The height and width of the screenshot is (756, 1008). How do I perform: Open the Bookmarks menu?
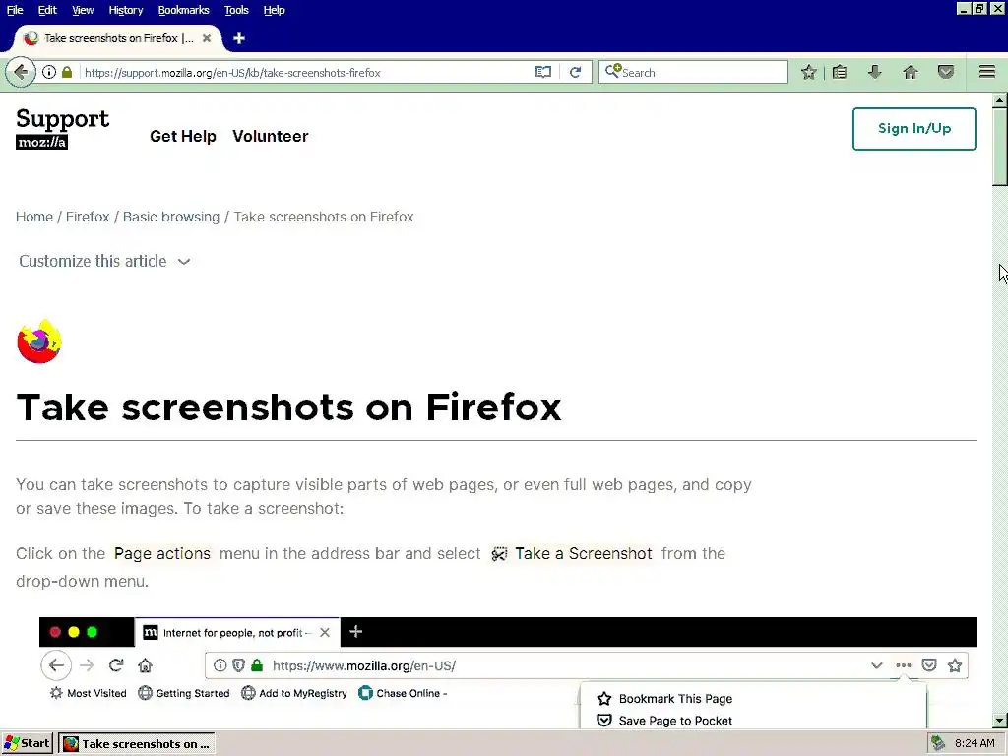(x=183, y=10)
